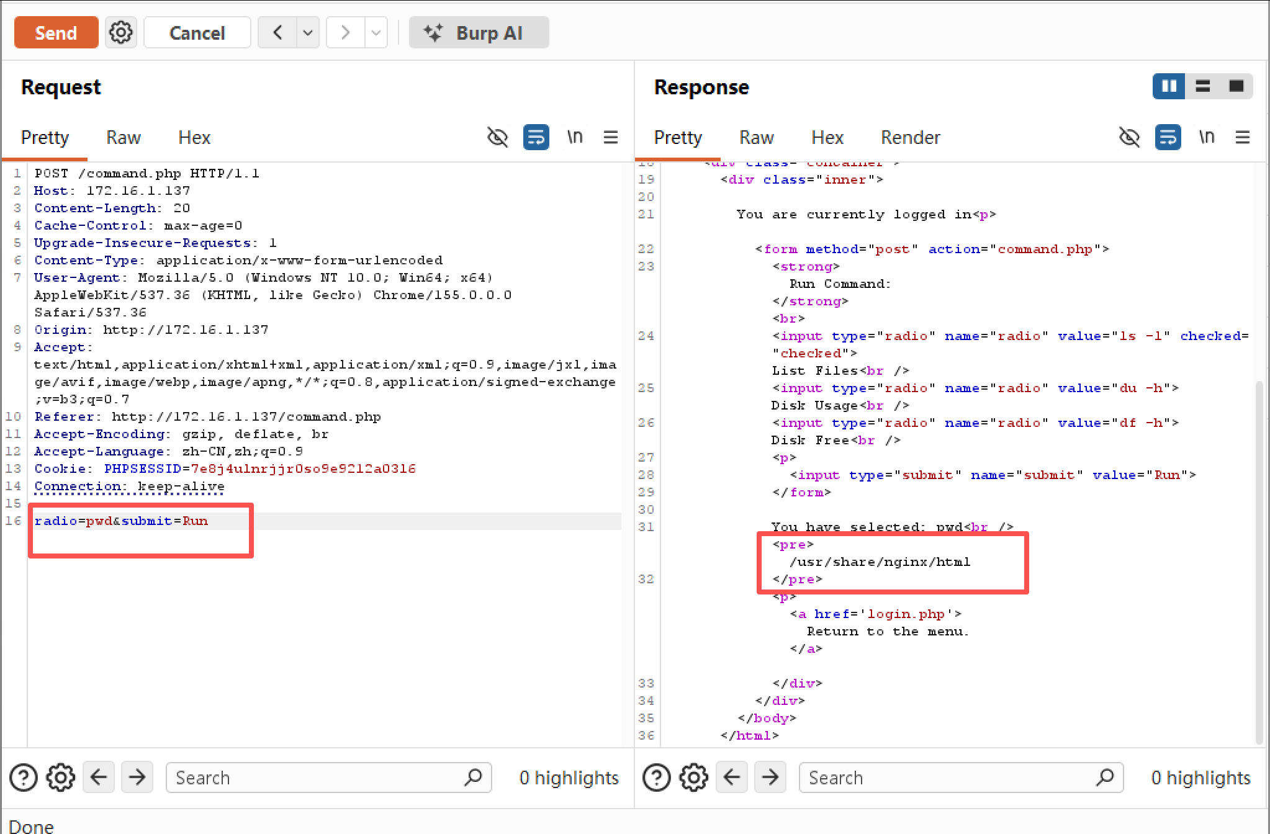The width and height of the screenshot is (1270, 834).
Task: Focus the Response search field
Action: coord(961,778)
